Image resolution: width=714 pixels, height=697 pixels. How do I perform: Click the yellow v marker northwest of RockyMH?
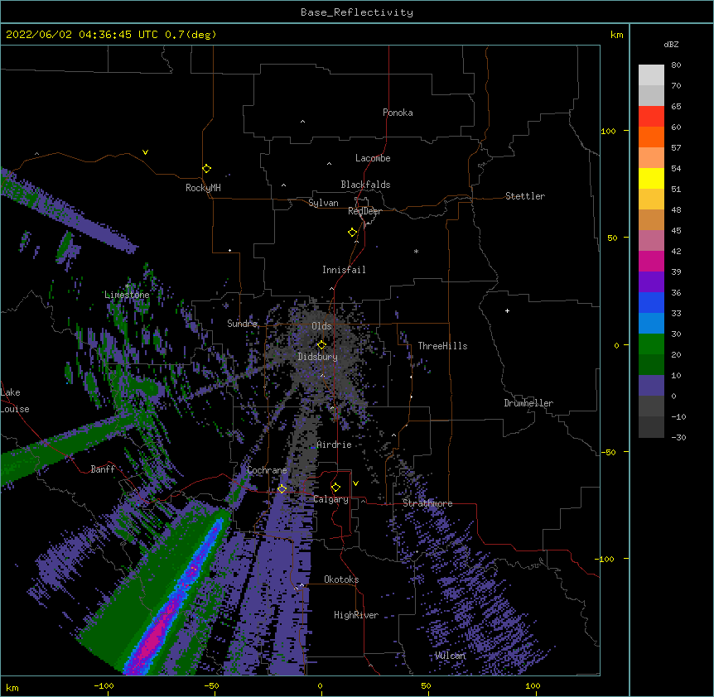pyautogui.click(x=145, y=152)
